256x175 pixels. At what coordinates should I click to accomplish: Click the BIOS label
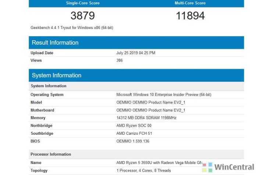[35, 141]
